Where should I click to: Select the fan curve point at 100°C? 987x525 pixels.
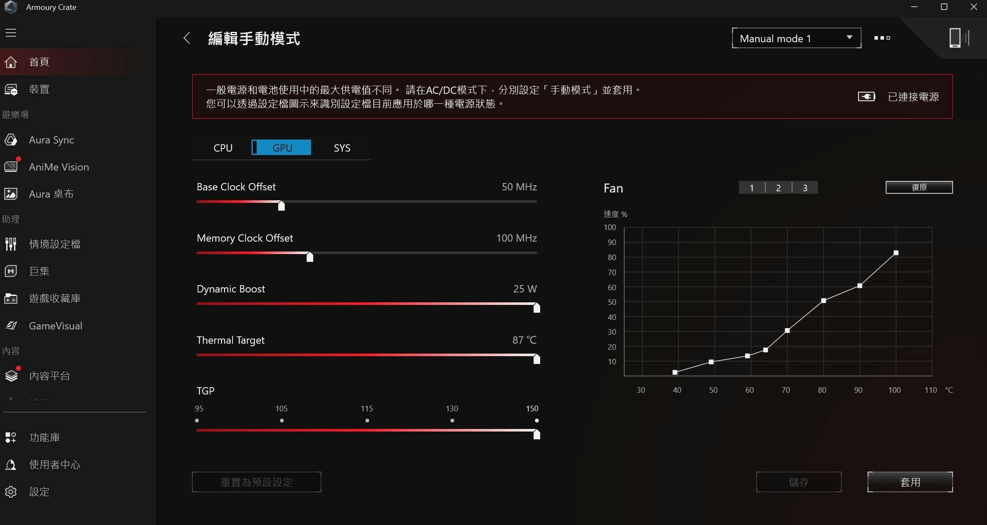(896, 253)
